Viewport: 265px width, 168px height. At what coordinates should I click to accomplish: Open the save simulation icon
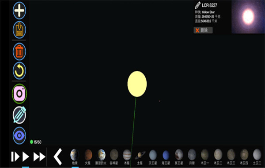19,30
